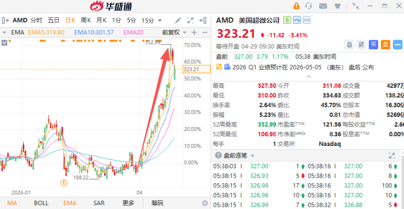Open the notes icon beside the bell
The image size is (404, 209).
pos(361,45)
